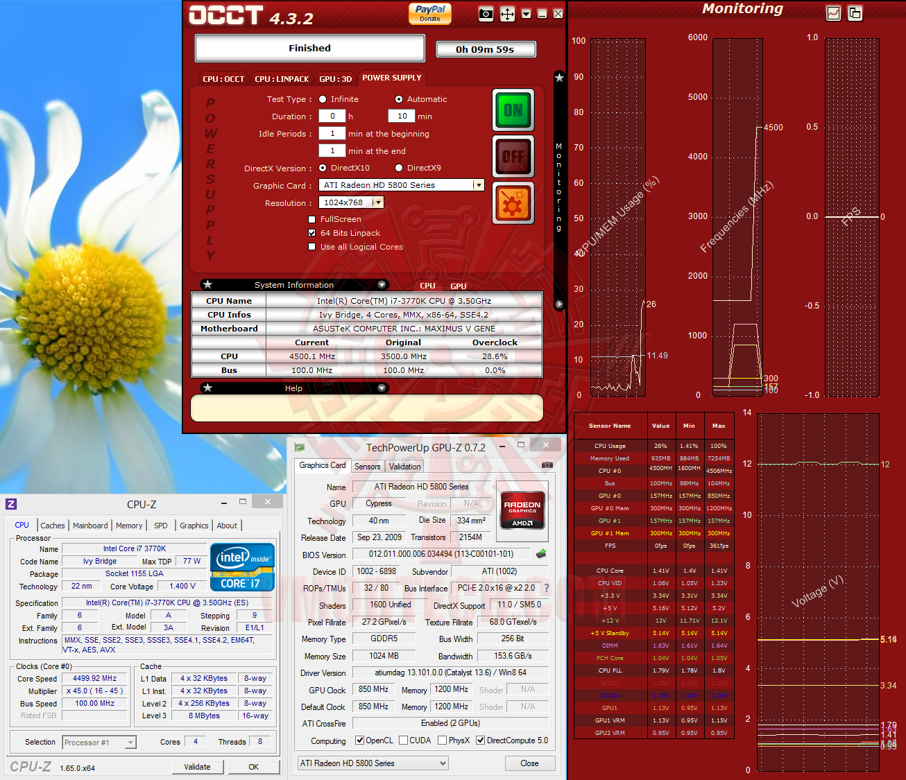Click Bus Interface question mark icon
Viewport: 906px width, 780px height.
(546, 588)
